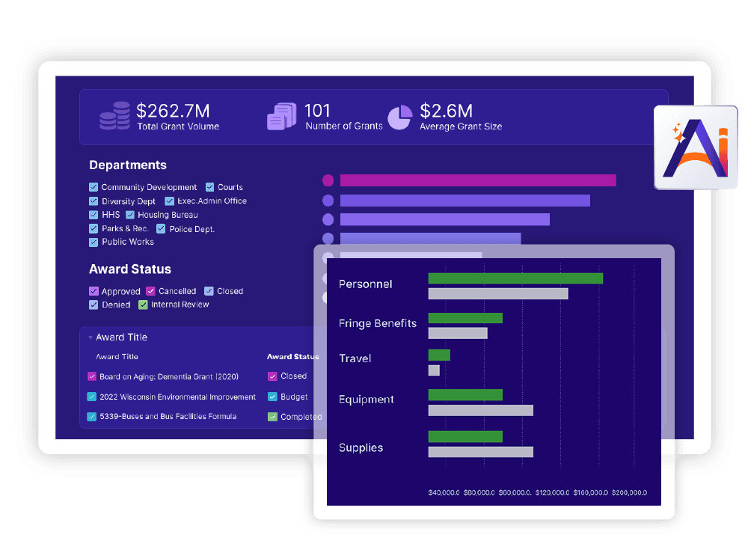Uncheck the Community Development department filter

pyautogui.click(x=93, y=186)
